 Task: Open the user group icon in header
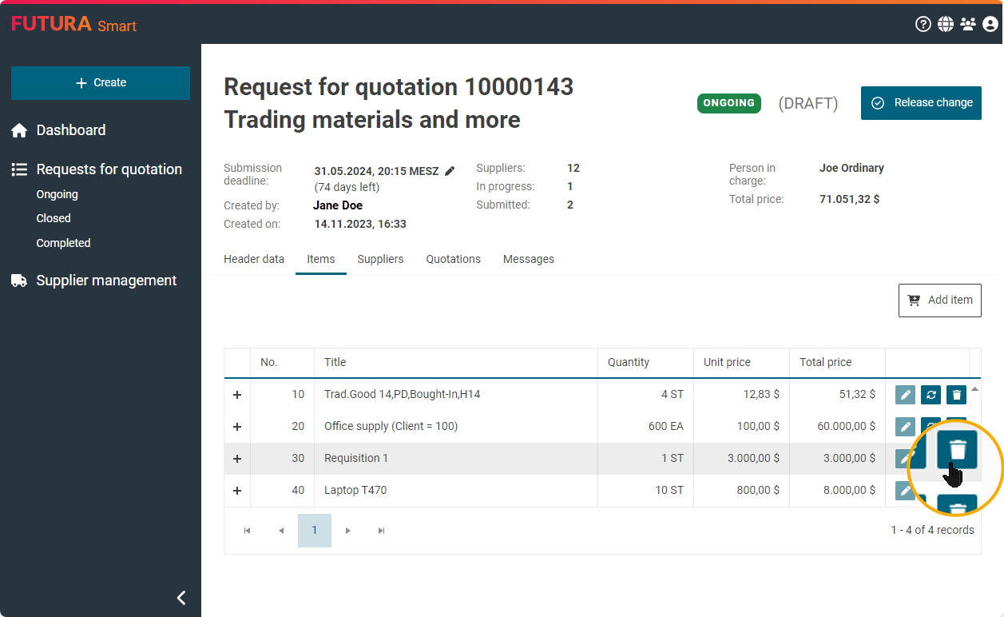(x=968, y=24)
